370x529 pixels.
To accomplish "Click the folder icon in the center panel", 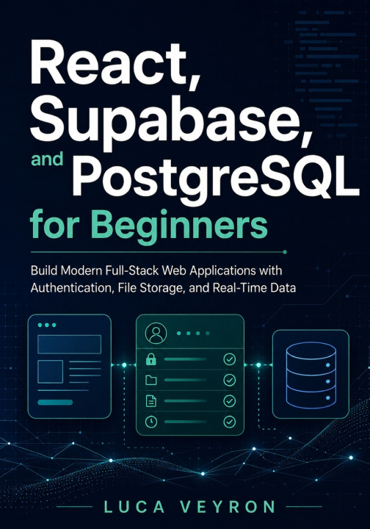I will [151, 381].
